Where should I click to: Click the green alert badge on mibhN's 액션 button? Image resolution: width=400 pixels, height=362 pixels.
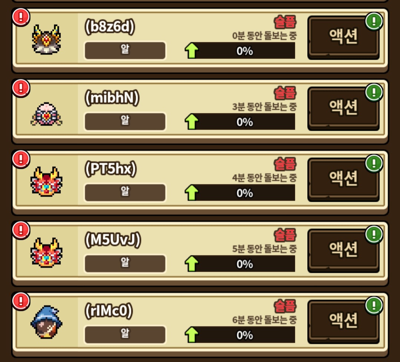374,93
